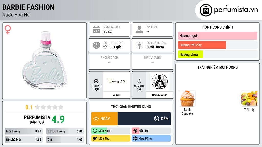Click the Trải nghiệm mùi hương heading
Screen dimensions: 262x147
coord(217,67)
